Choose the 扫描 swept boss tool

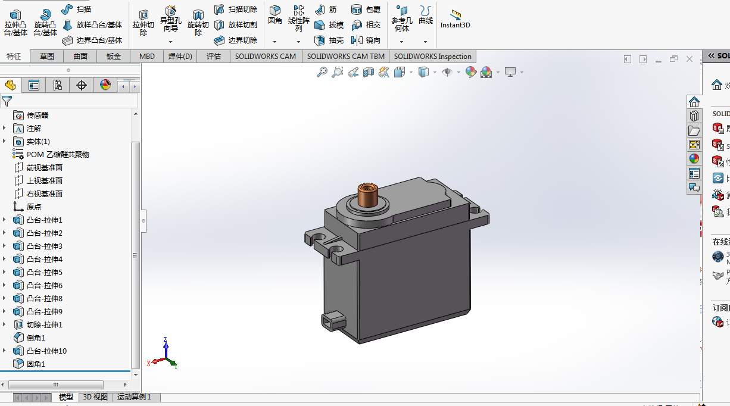pos(76,10)
